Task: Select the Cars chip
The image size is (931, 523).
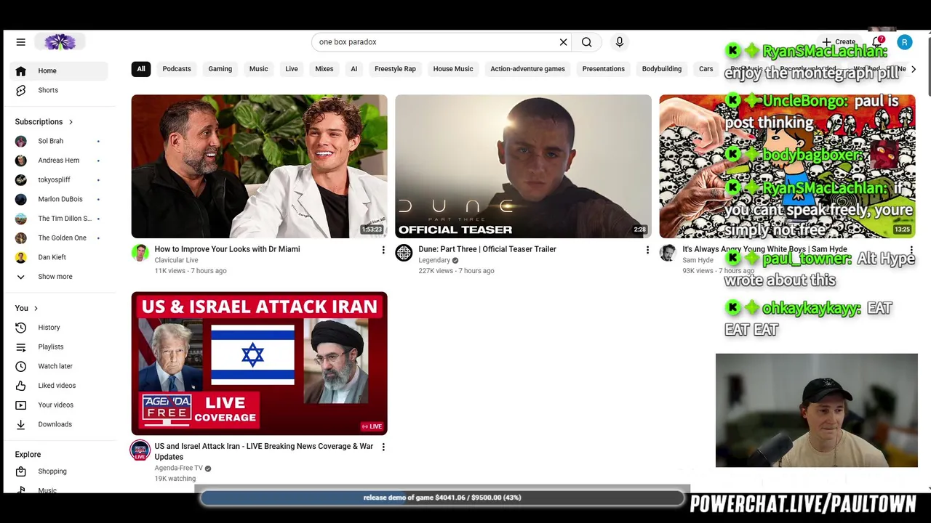Action: click(706, 69)
